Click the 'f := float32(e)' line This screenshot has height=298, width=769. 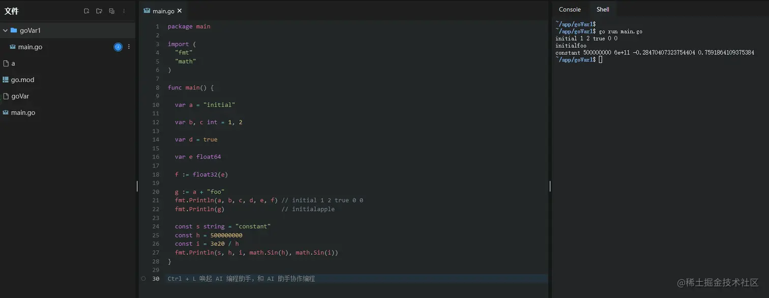(201, 175)
